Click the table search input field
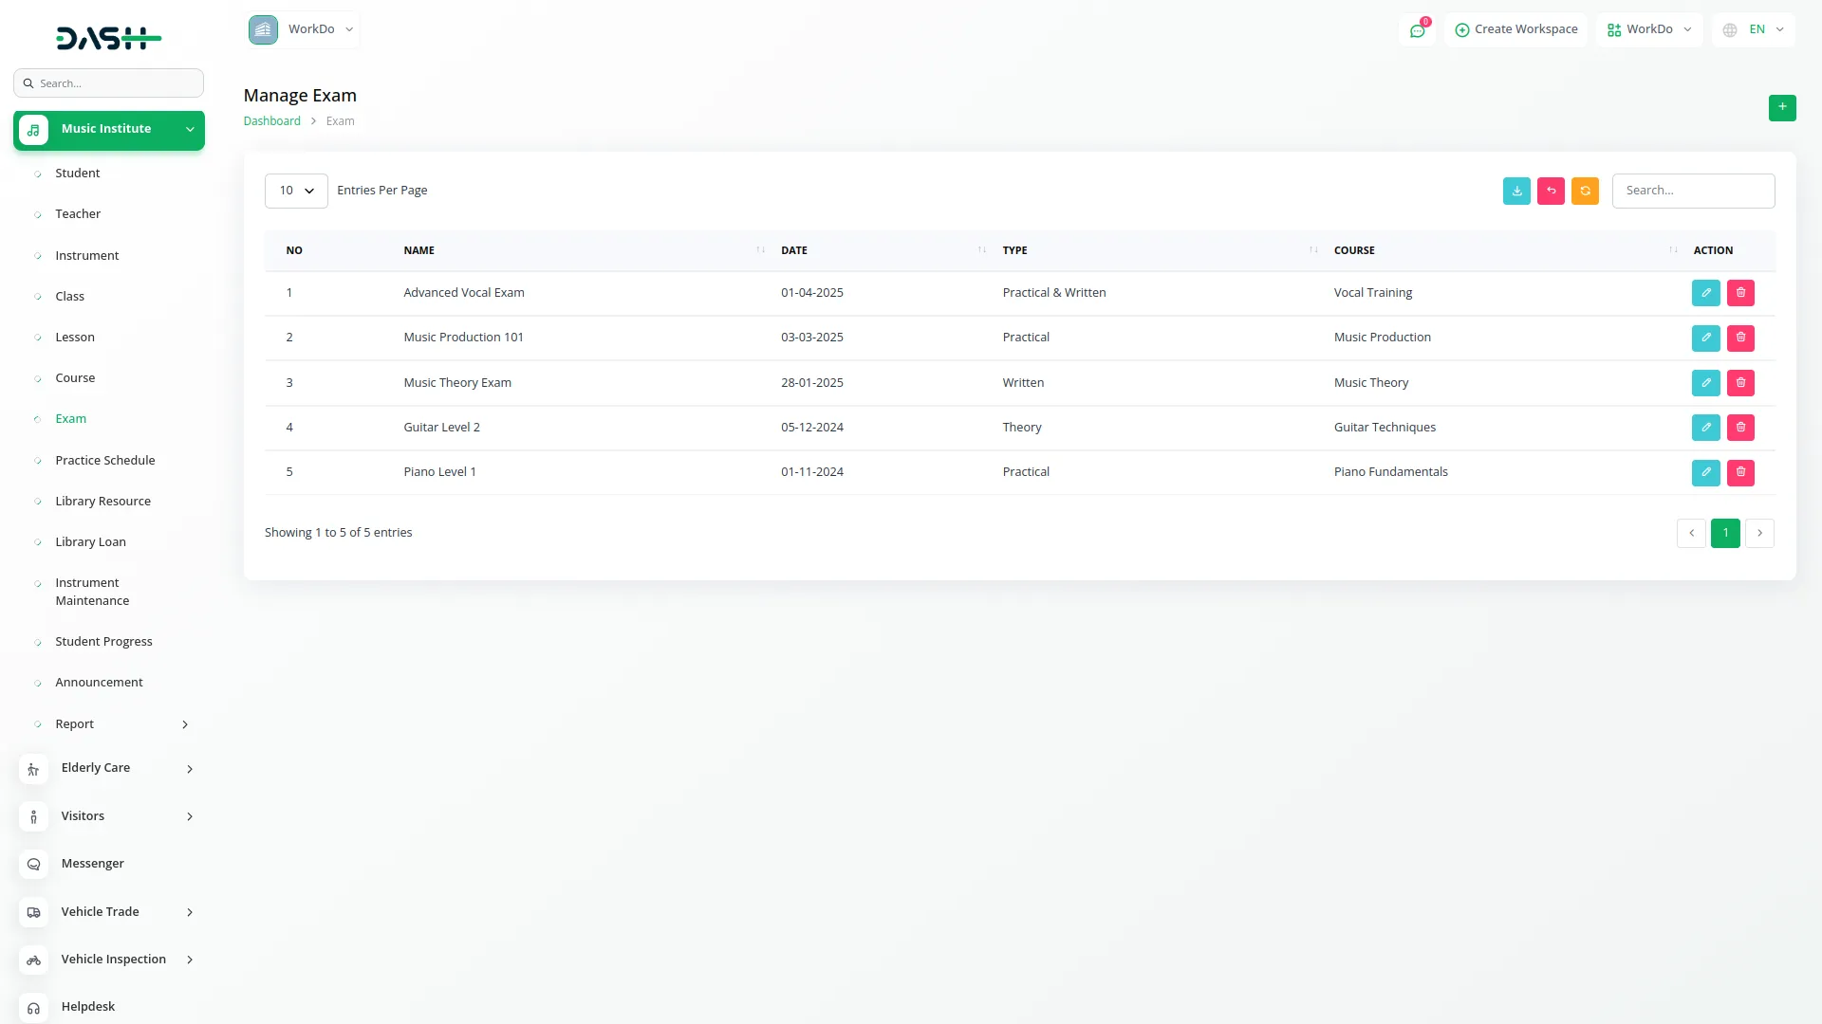 point(1693,191)
